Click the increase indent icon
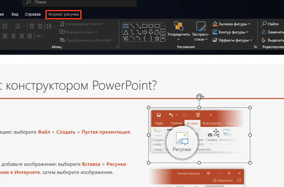 point(40,26)
